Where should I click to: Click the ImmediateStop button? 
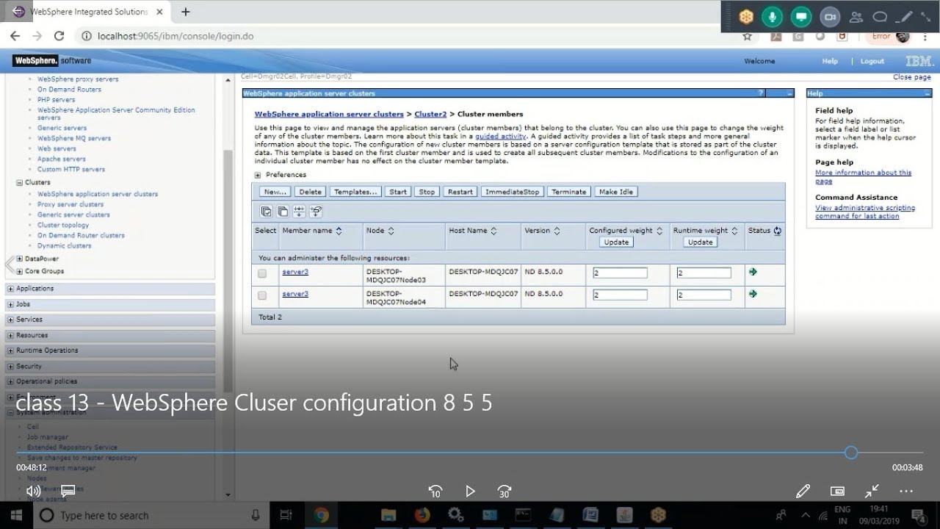[x=513, y=192]
